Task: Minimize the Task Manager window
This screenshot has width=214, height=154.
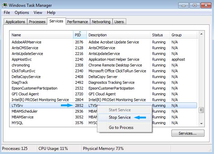Action: pos(183,5)
